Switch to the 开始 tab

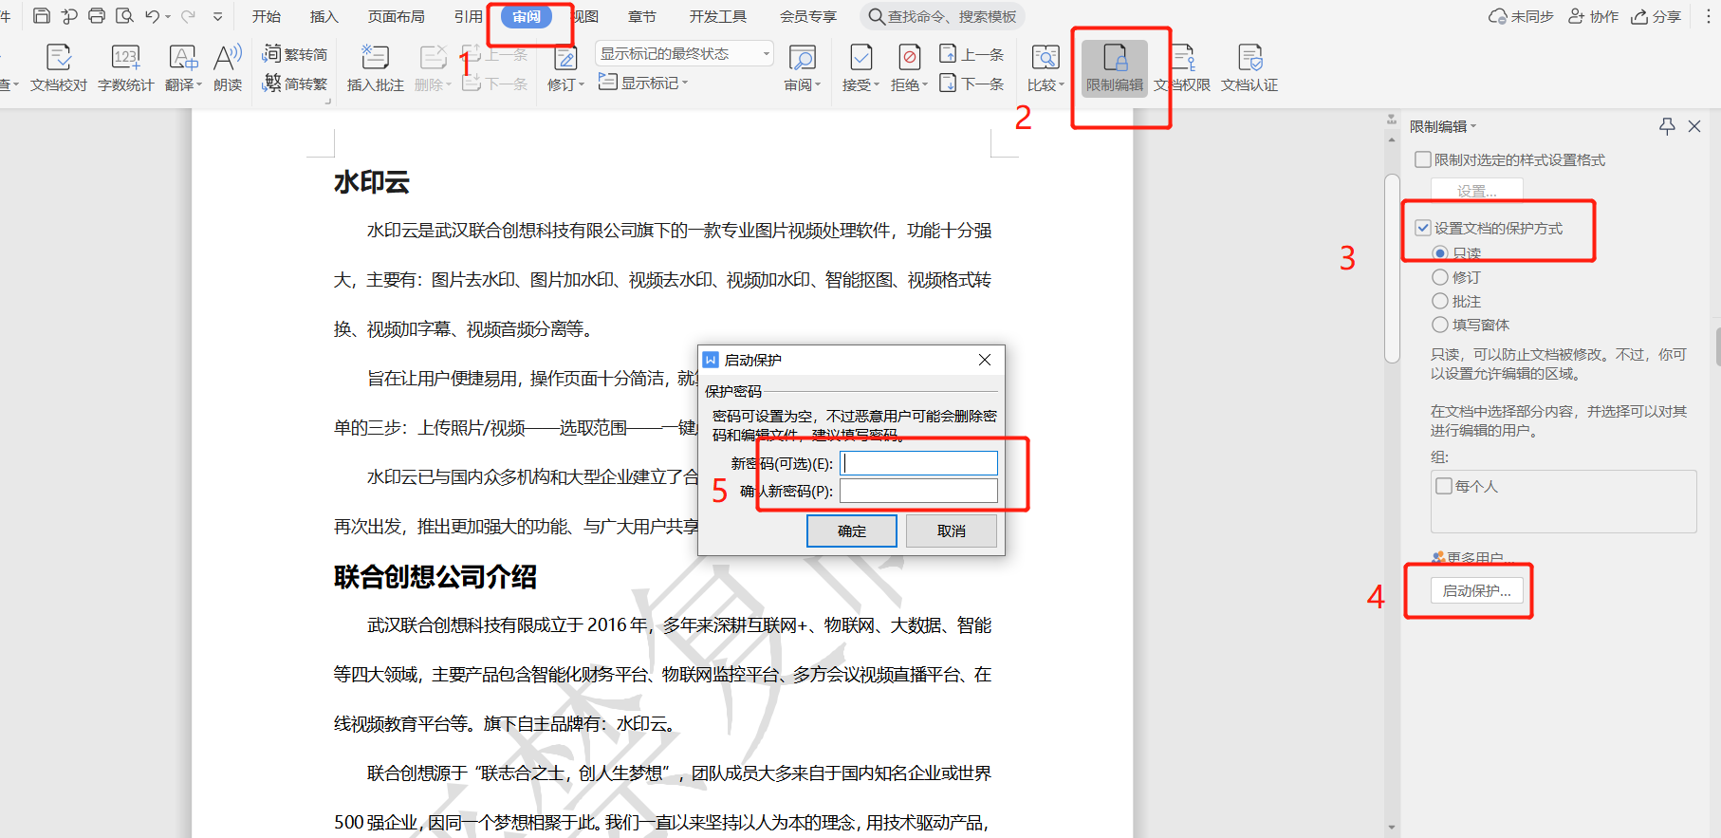[267, 16]
